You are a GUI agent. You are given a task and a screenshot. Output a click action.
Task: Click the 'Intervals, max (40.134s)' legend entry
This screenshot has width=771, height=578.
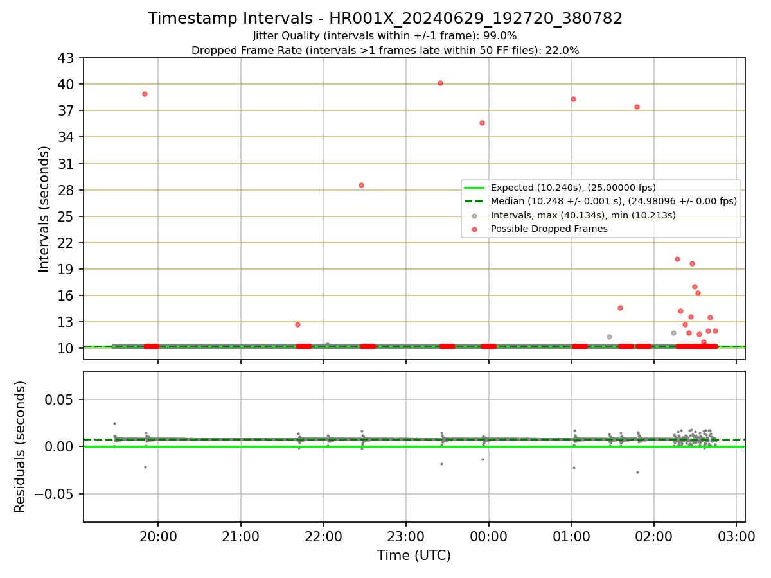point(583,215)
